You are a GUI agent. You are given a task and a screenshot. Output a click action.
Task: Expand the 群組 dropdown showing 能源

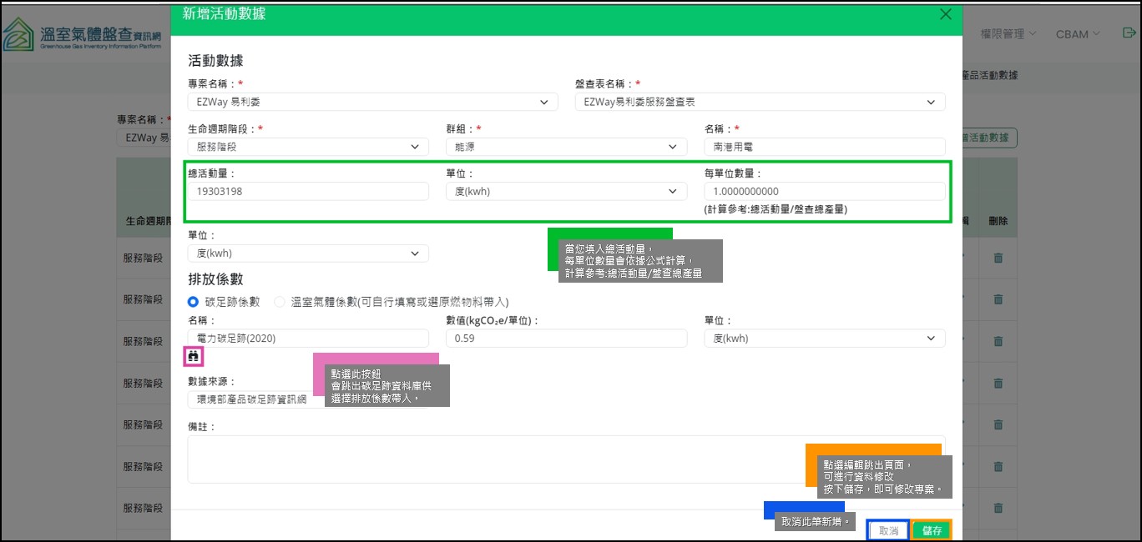[x=566, y=147]
